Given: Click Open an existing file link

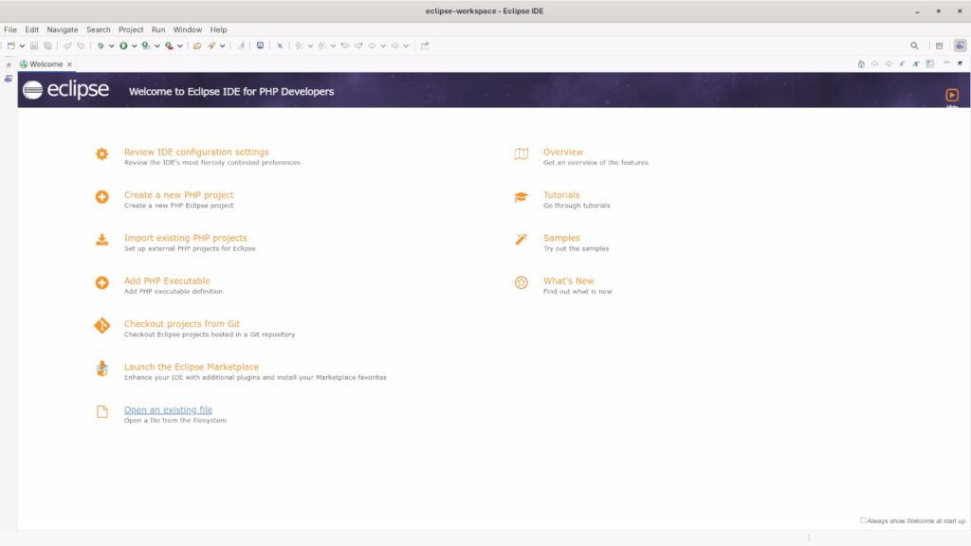Looking at the screenshot, I should click(168, 409).
